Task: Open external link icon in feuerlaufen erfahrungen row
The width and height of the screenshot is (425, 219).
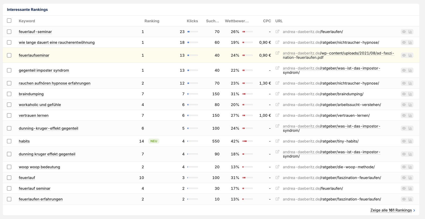Action: pos(277,199)
